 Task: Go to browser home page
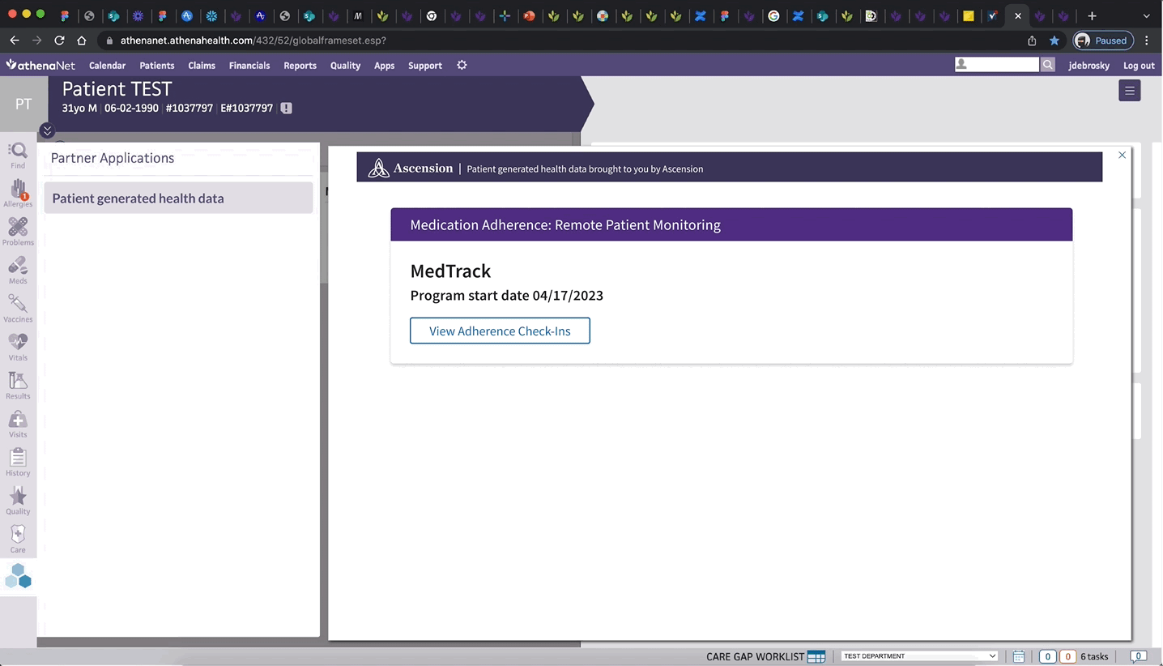82,40
